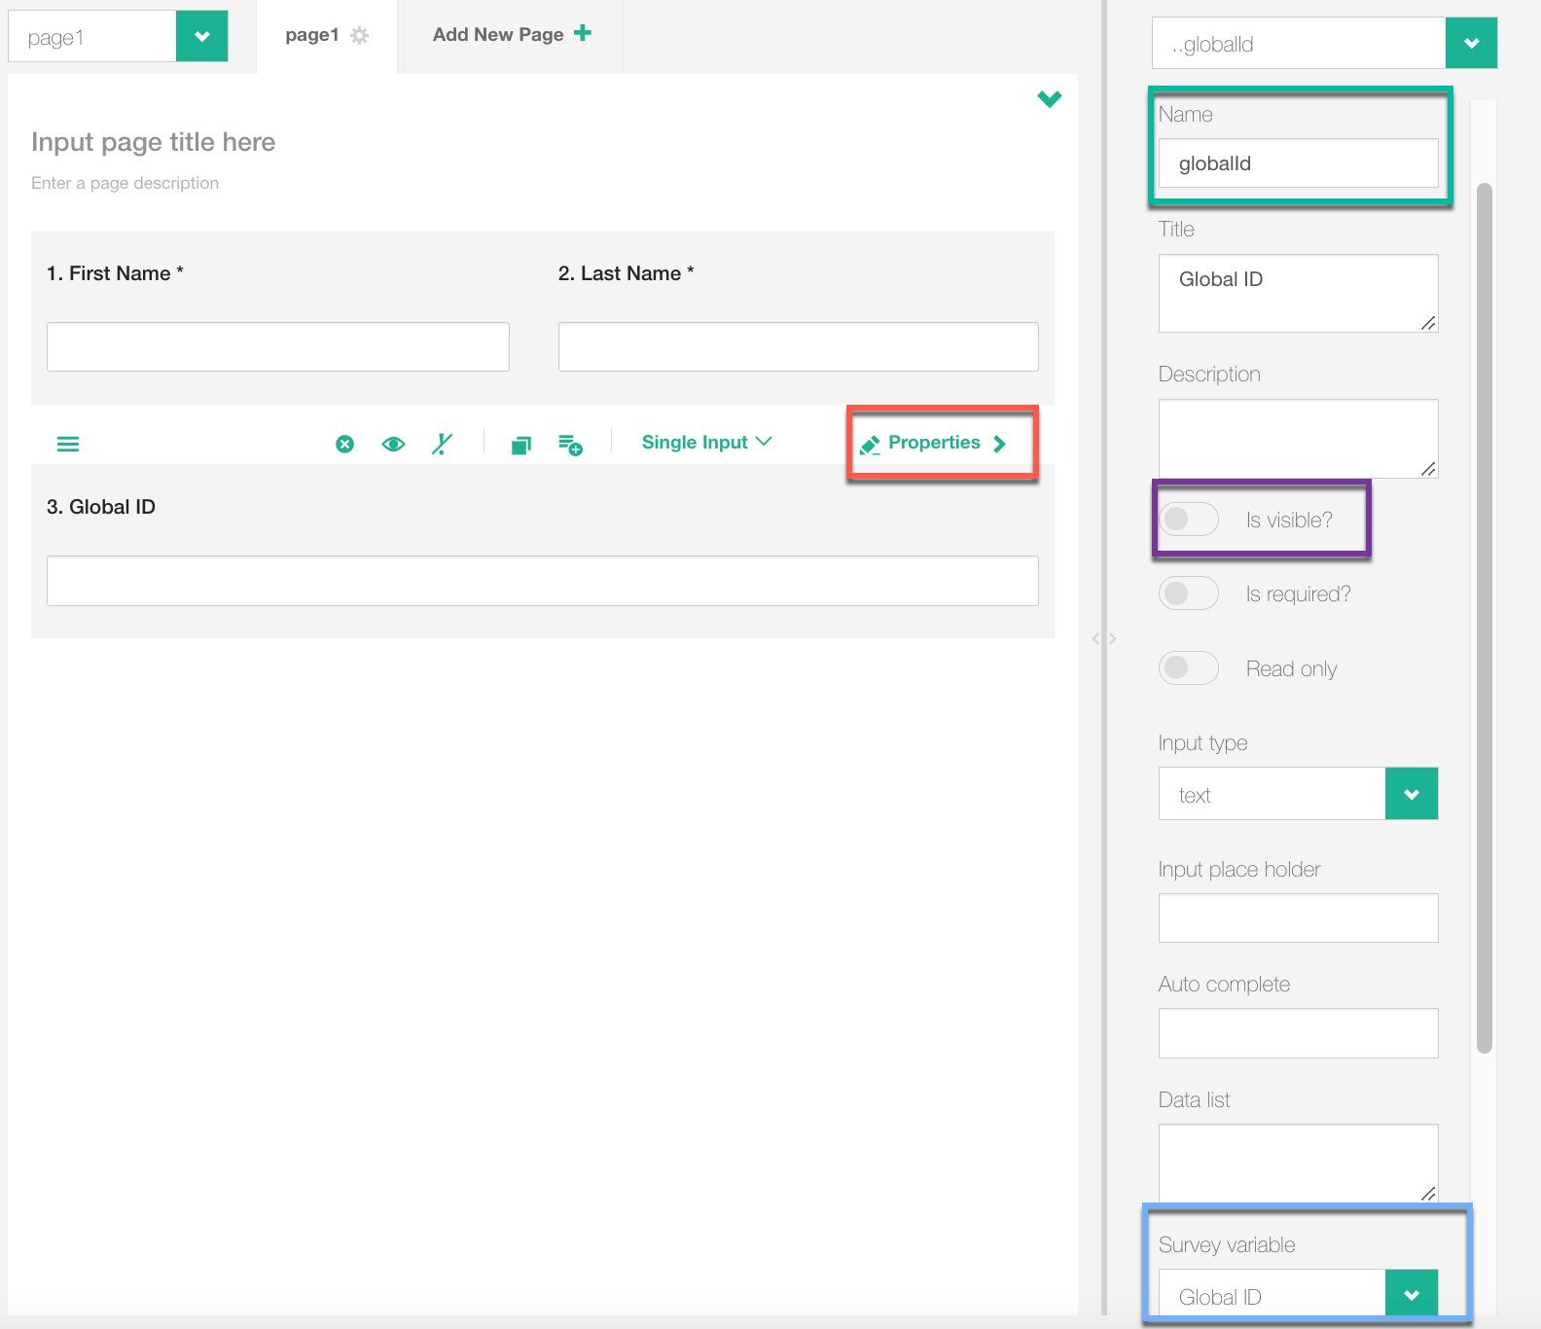1541x1329 pixels.
Task: Click the required toggle icon in toolbar
Action: [442, 445]
